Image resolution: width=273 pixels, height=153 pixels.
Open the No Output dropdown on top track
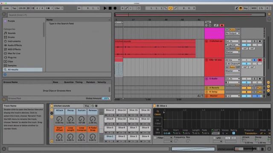tap(232, 33)
